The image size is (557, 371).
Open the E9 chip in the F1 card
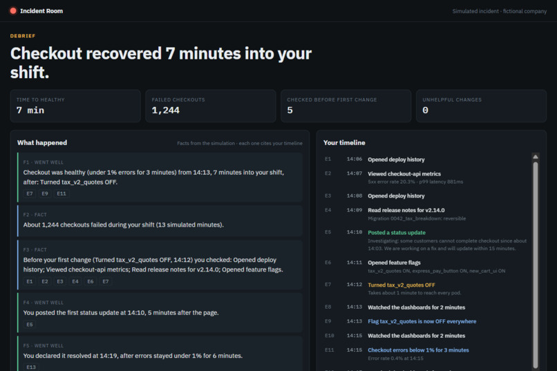[45, 193]
